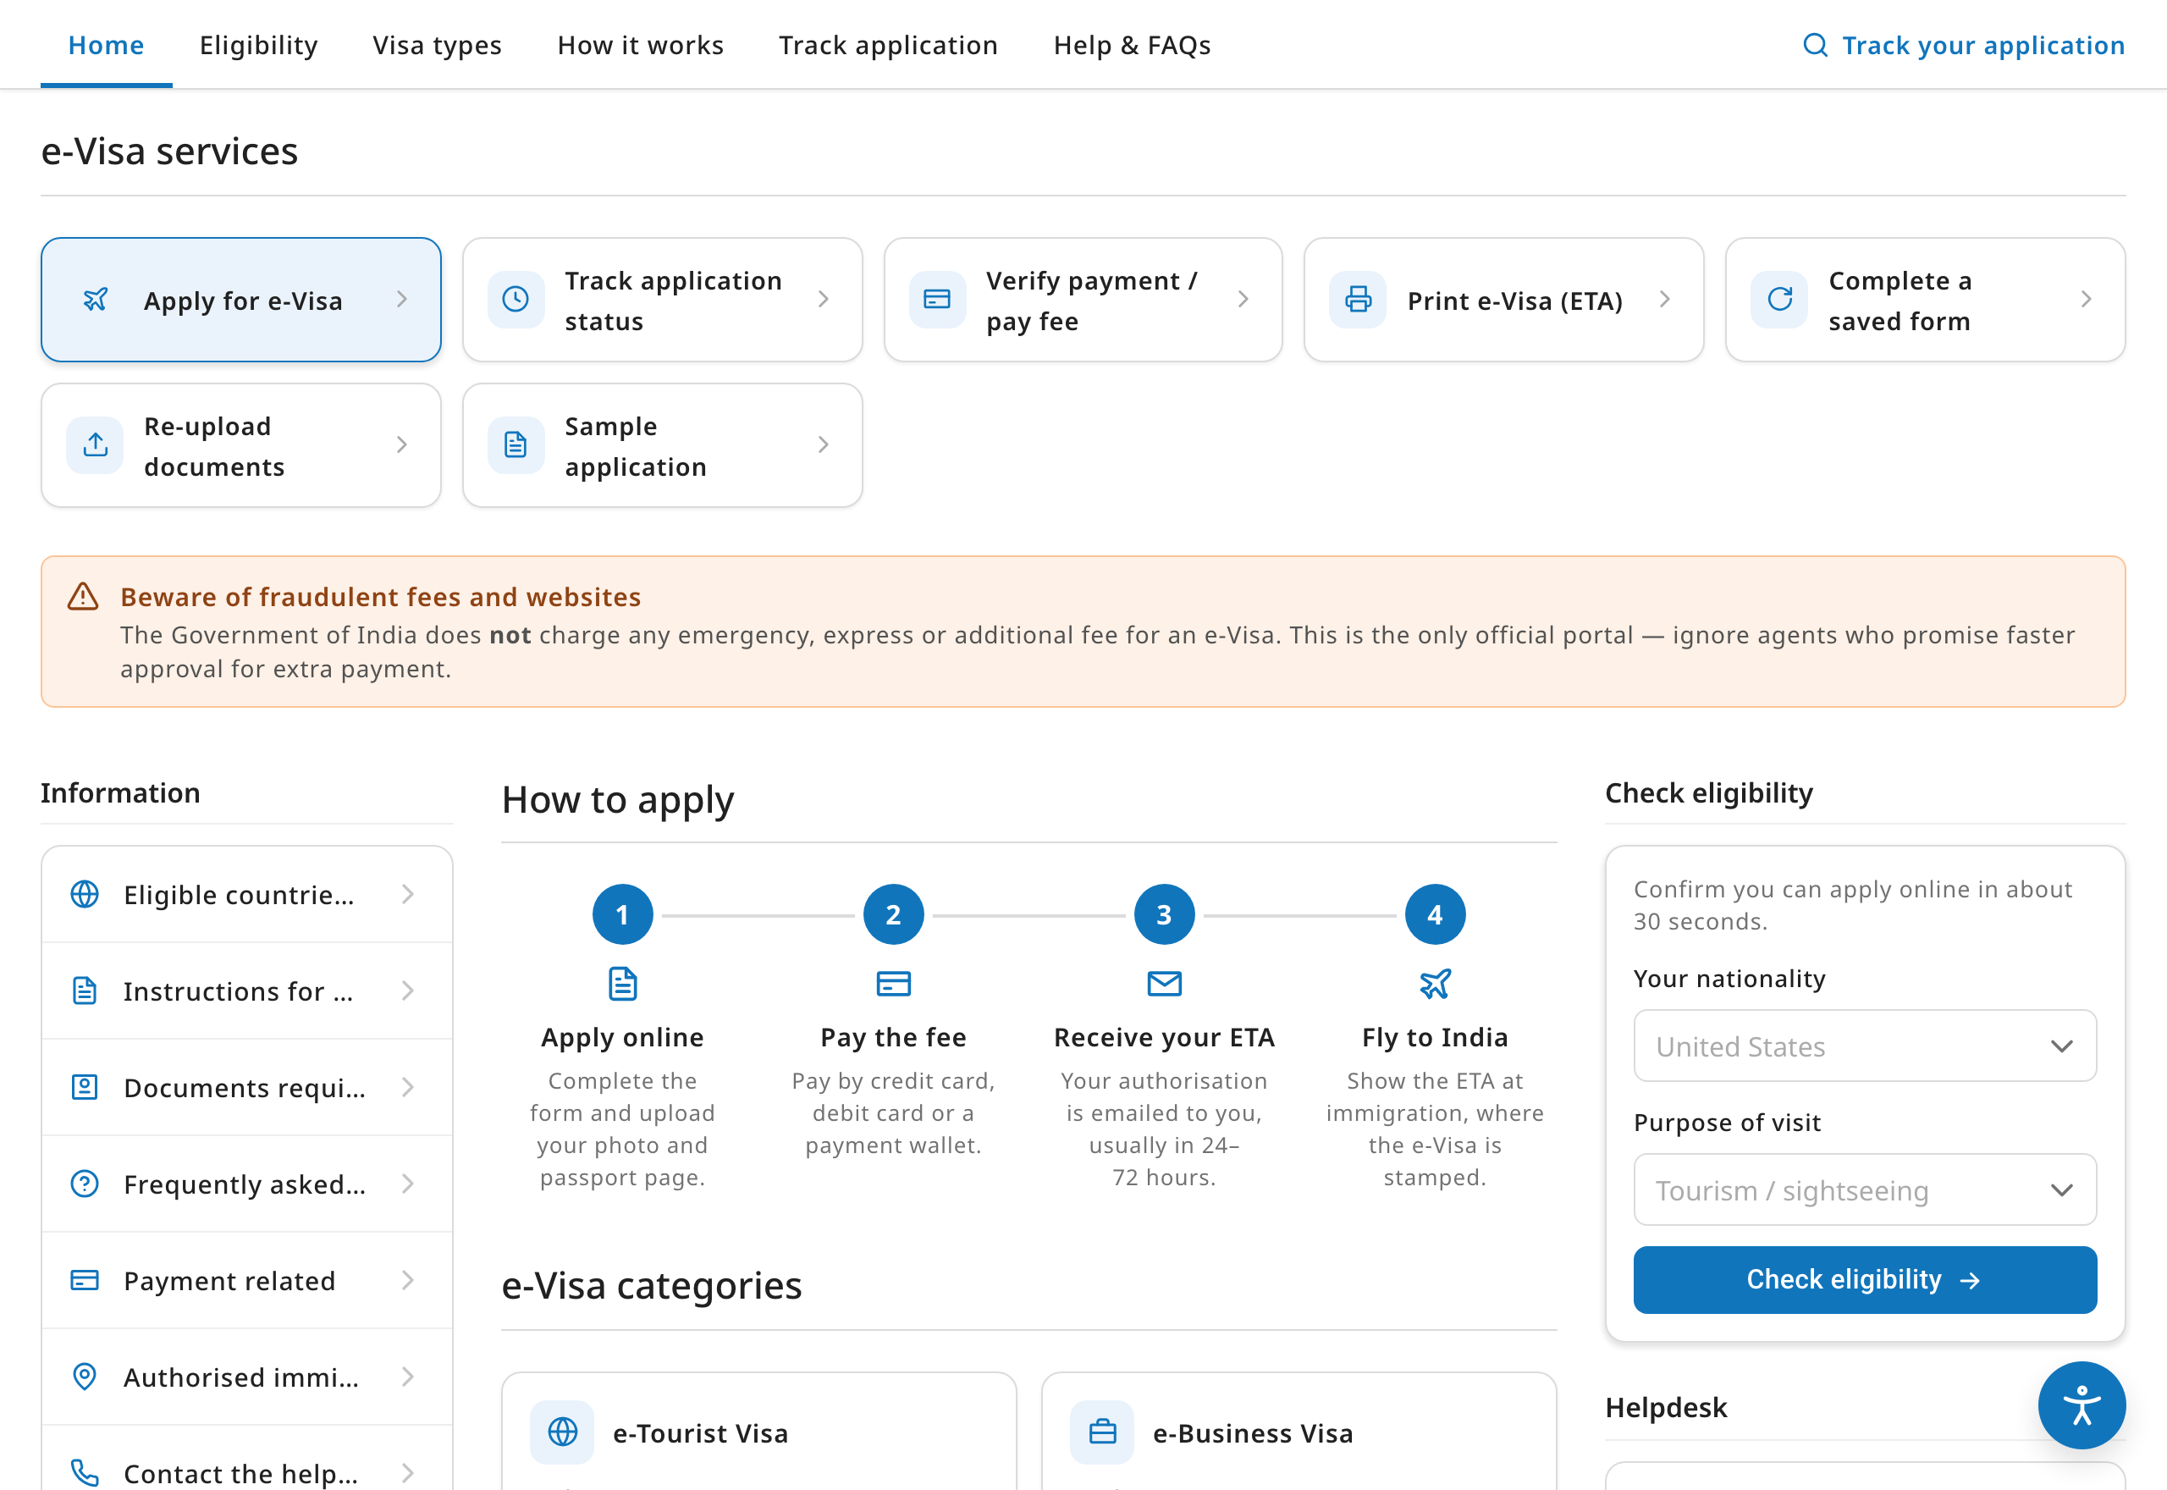
Task: Click the airplane icon on Apply for e-Visa
Action: click(95, 300)
